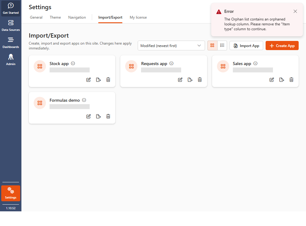Click the Requests app title

tap(154, 64)
